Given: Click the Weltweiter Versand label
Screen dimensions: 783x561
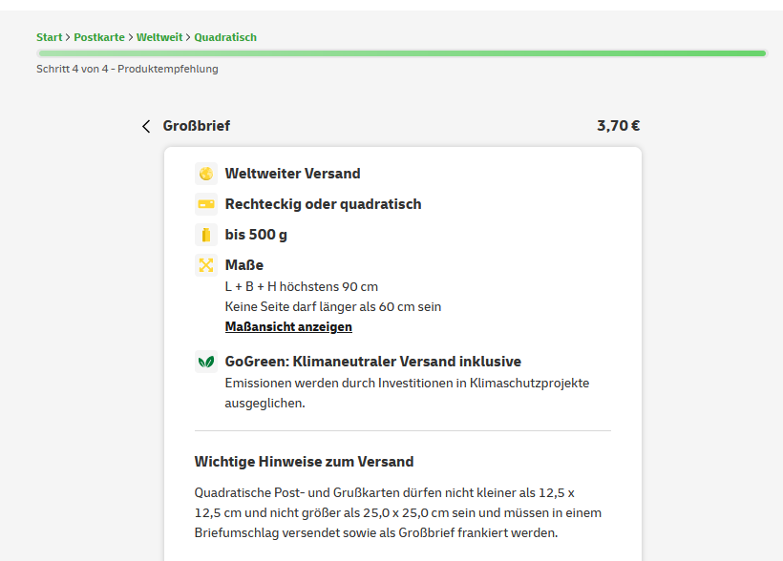Looking at the screenshot, I should (x=292, y=174).
